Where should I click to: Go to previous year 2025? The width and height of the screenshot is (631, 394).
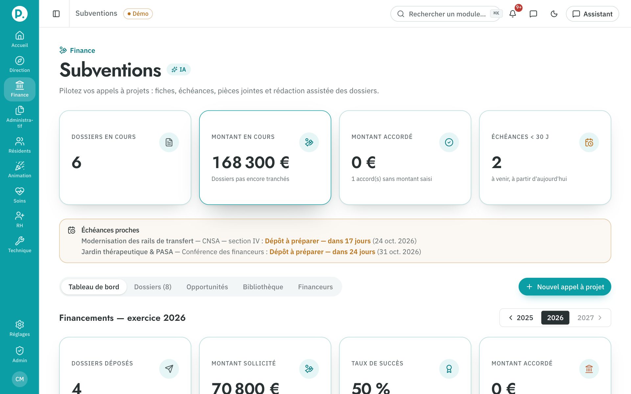click(521, 317)
